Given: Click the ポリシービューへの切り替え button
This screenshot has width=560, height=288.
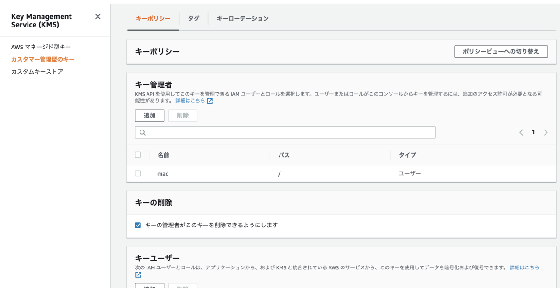Looking at the screenshot, I should pos(501,51).
